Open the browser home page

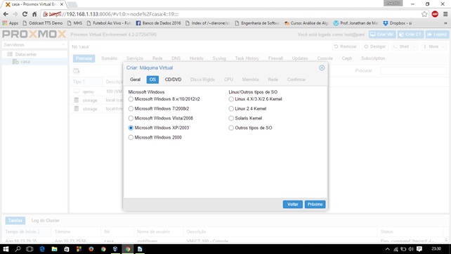(x=34, y=14)
